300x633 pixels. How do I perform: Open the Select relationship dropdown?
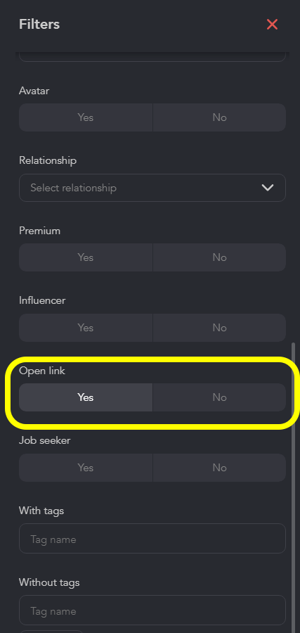(x=152, y=188)
